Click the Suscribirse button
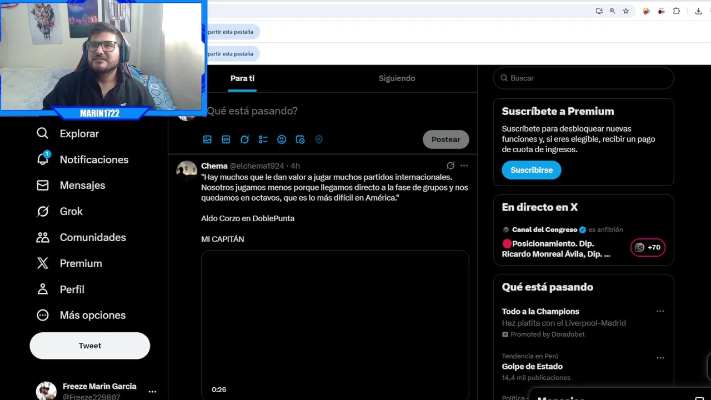 pos(532,170)
